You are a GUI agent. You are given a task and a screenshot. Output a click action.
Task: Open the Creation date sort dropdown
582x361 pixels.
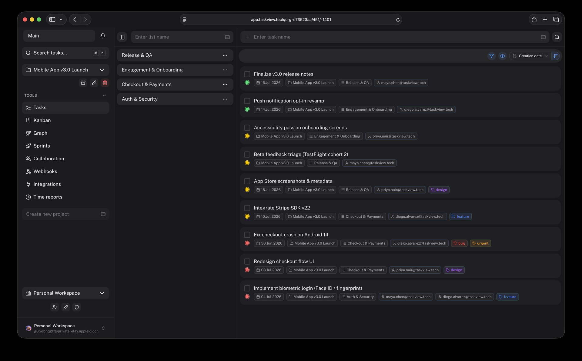coord(530,56)
